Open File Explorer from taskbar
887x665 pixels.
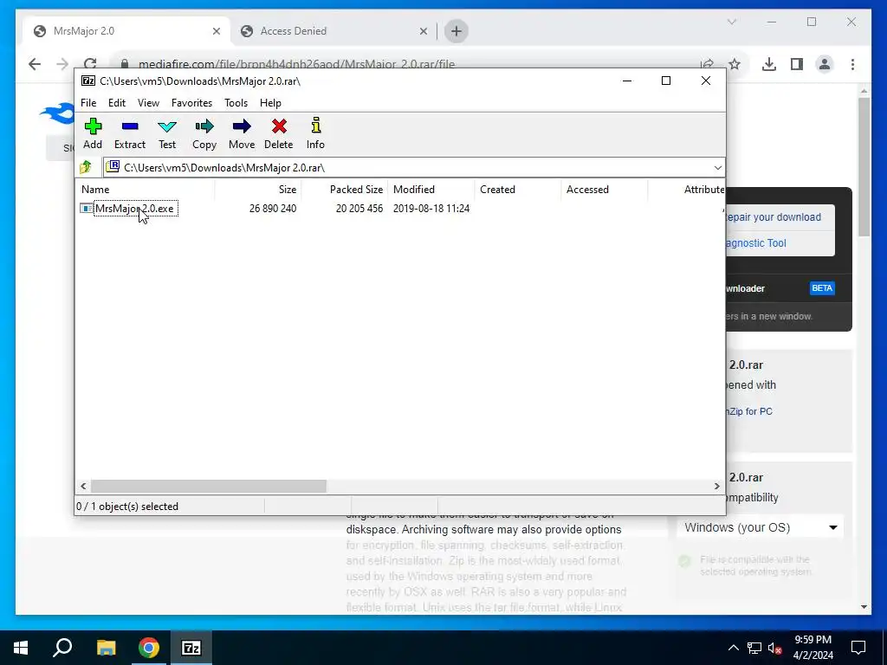(106, 648)
